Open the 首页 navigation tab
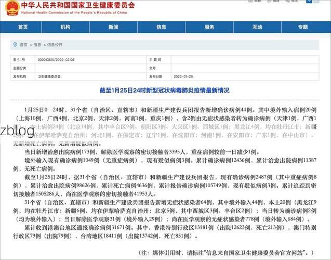 23,27
